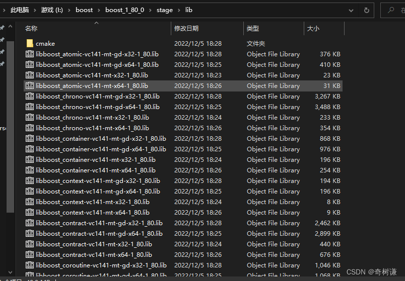Select icon of libboost_context-vc141-mt-x64-1_80.lib
405x281 pixels.
(30, 213)
